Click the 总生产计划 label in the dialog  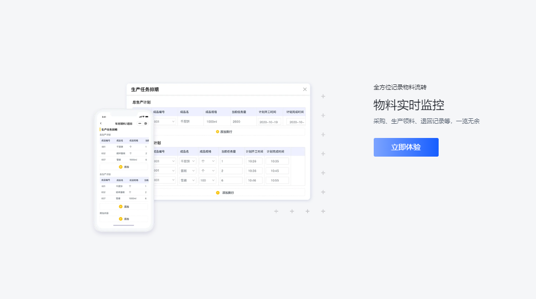click(142, 102)
